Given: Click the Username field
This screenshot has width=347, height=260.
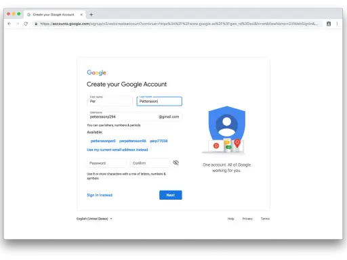Looking at the screenshot, I should (x=134, y=116).
